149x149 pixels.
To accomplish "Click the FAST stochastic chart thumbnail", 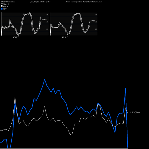I will tap(25, 24).
